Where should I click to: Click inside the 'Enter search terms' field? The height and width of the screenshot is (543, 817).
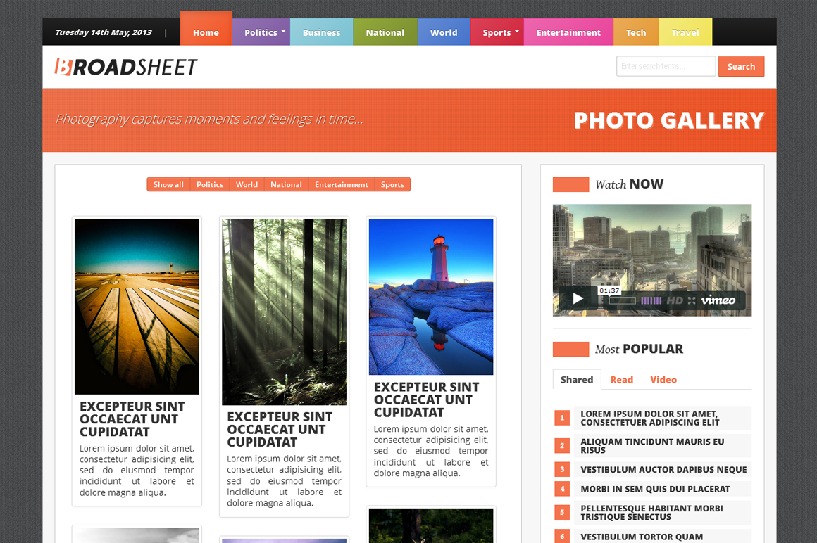665,65
